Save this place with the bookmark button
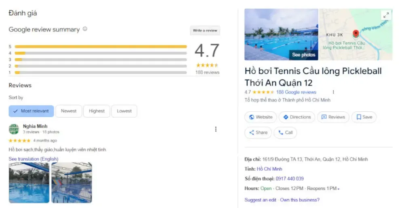The height and width of the screenshot is (208, 404). (364, 117)
